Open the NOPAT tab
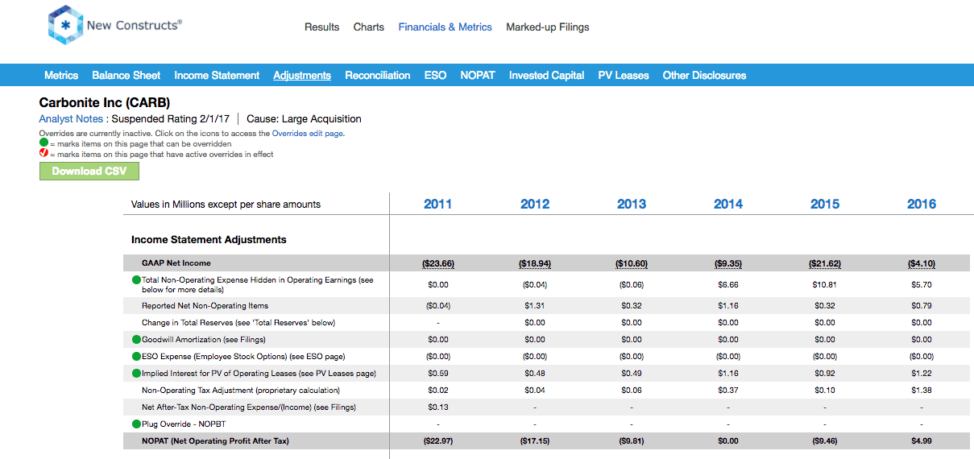 point(478,75)
